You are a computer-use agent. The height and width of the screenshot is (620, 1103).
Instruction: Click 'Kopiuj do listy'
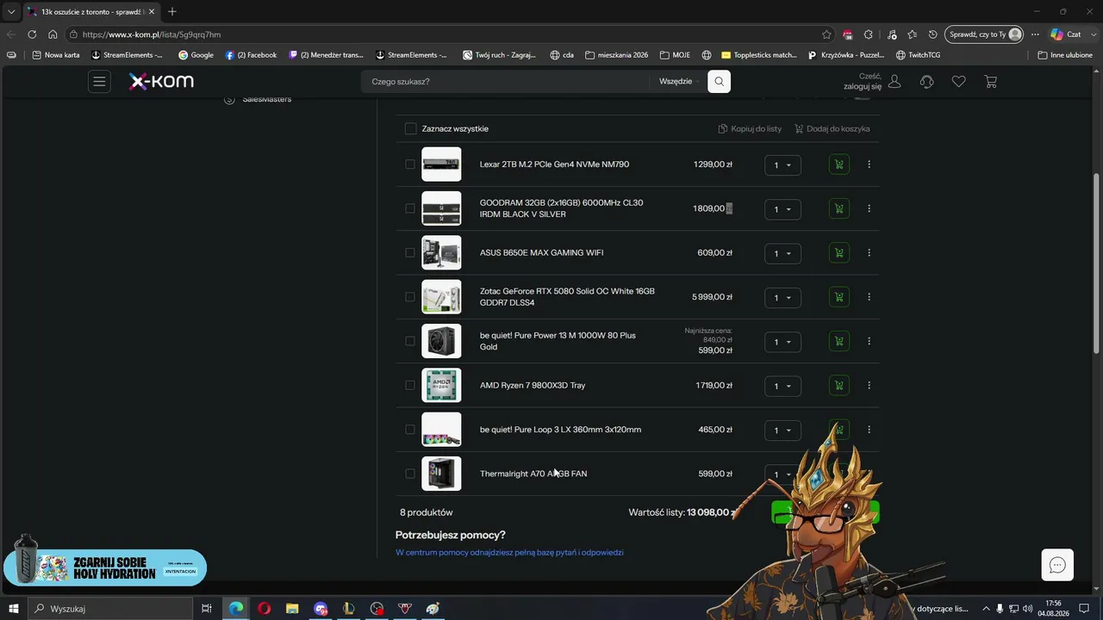click(x=750, y=129)
